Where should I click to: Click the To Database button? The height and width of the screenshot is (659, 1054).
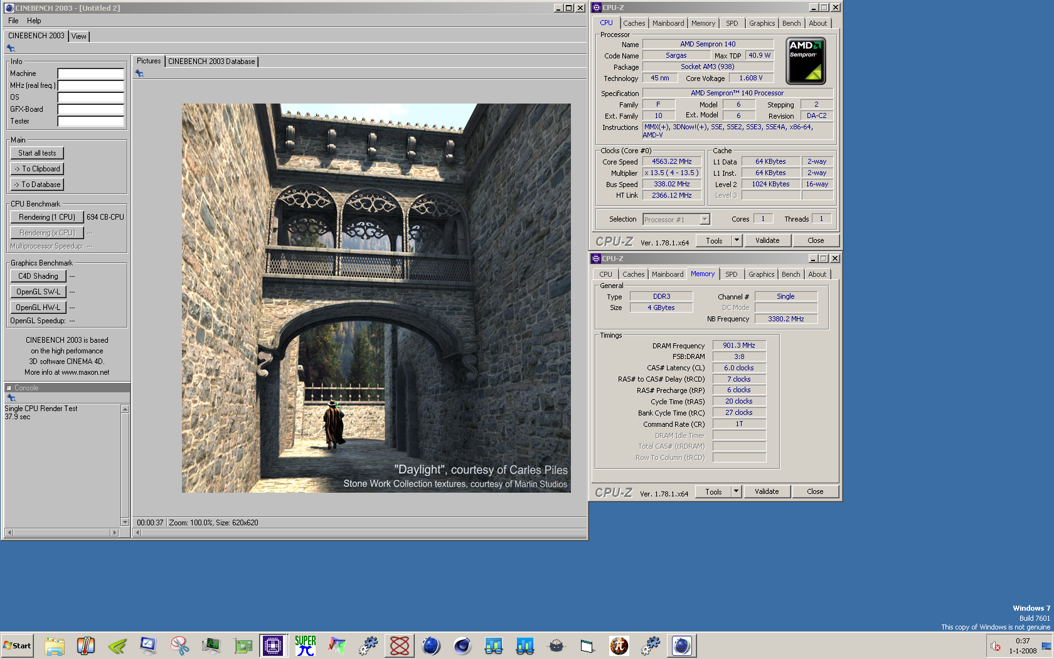tap(37, 185)
